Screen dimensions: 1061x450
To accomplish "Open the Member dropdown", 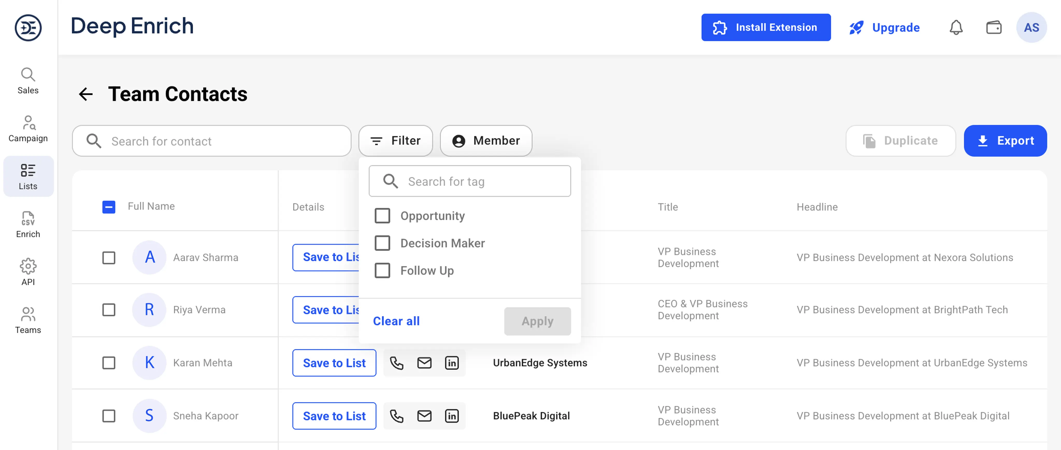I will tap(486, 141).
